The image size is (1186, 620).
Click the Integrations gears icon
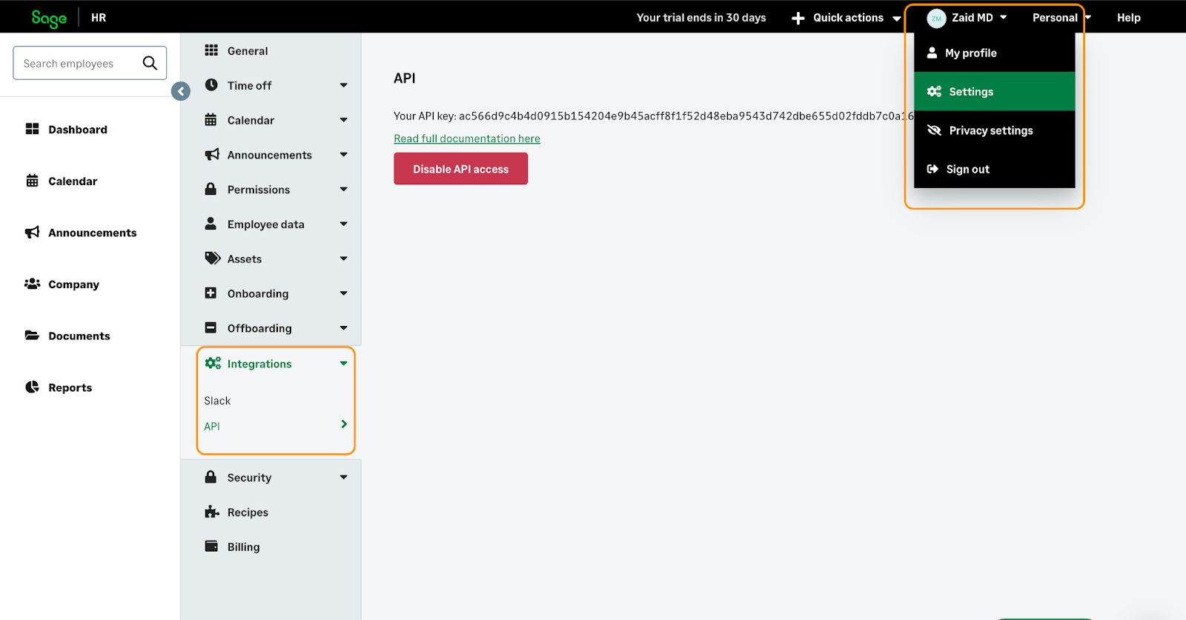coord(213,363)
